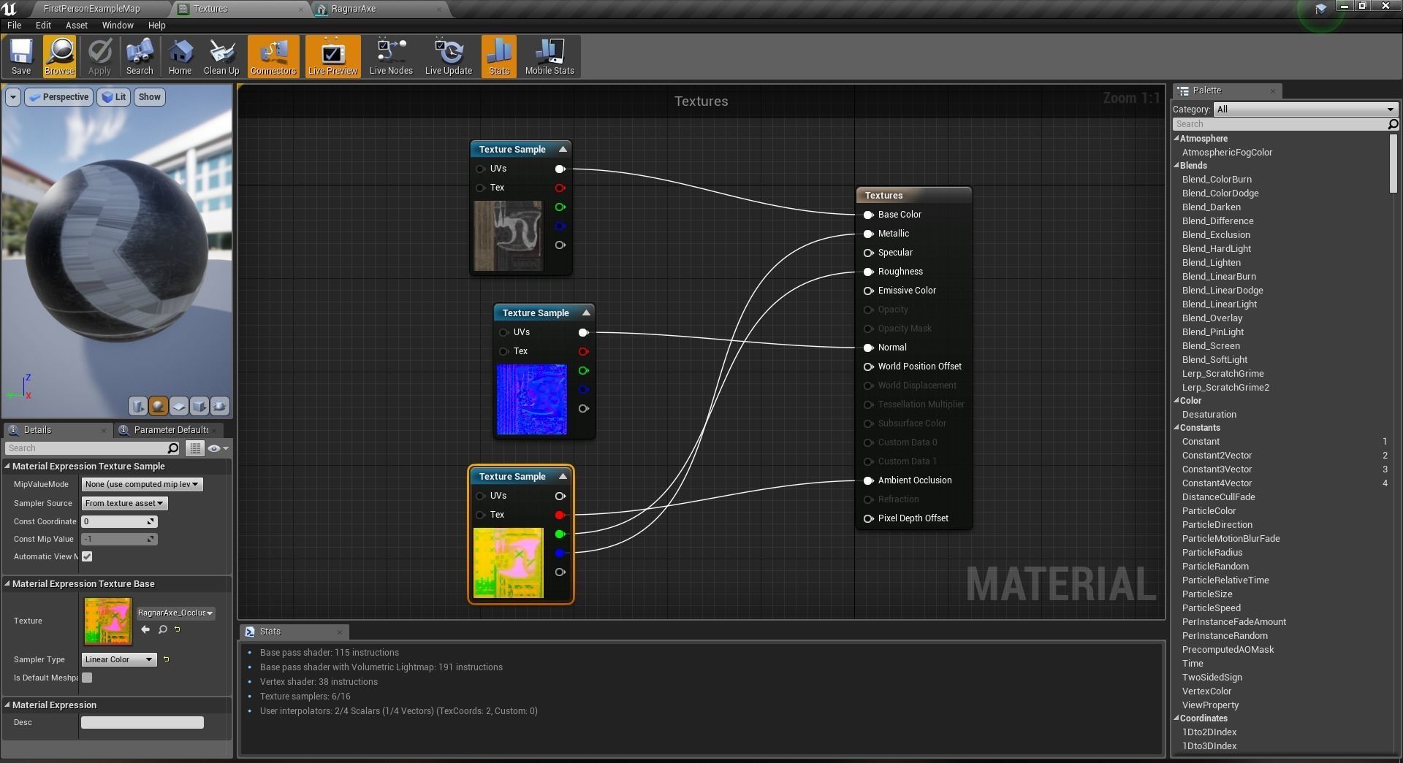Save the material with the Save icon
This screenshot has width=1403, height=763.
pyautogui.click(x=21, y=56)
